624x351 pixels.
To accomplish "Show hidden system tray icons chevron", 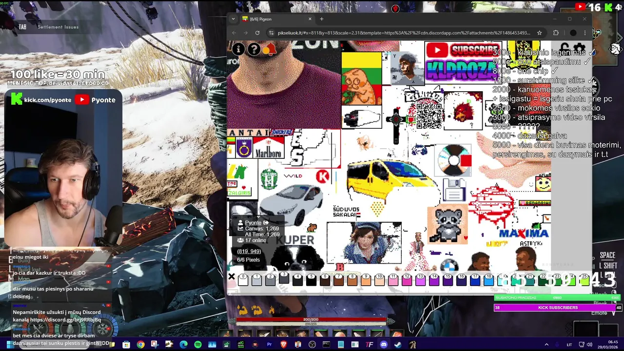I will tap(546, 345).
